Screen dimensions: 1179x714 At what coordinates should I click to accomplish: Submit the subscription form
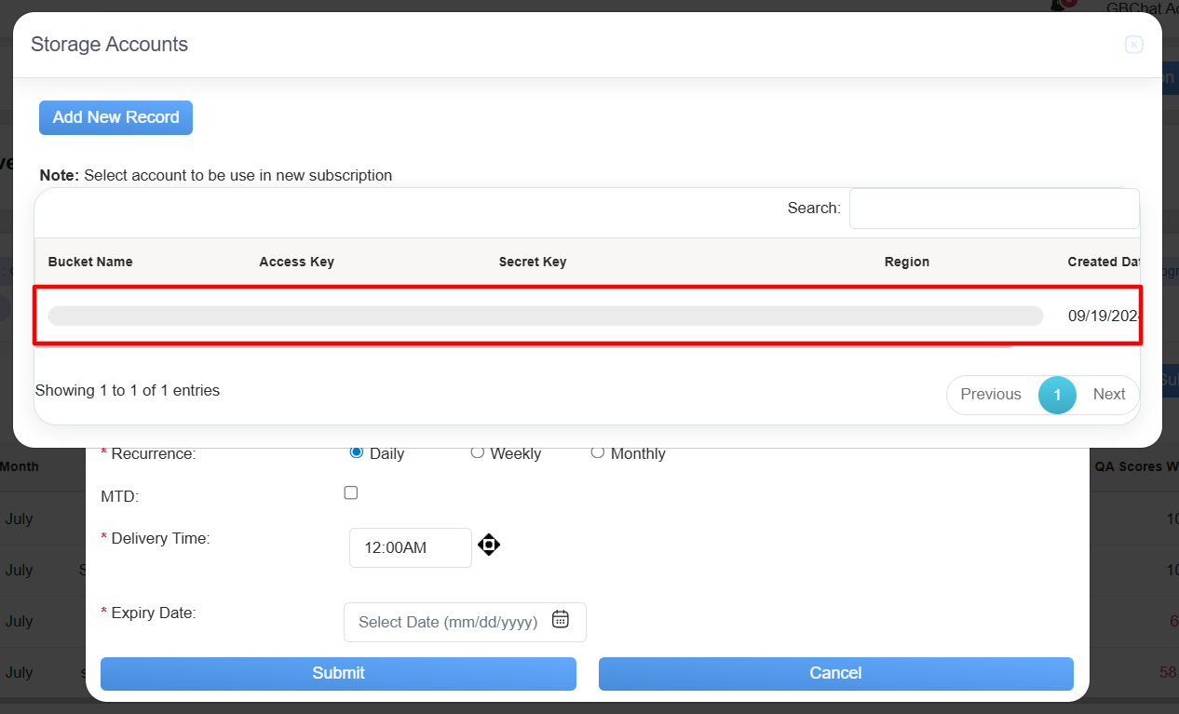click(338, 673)
